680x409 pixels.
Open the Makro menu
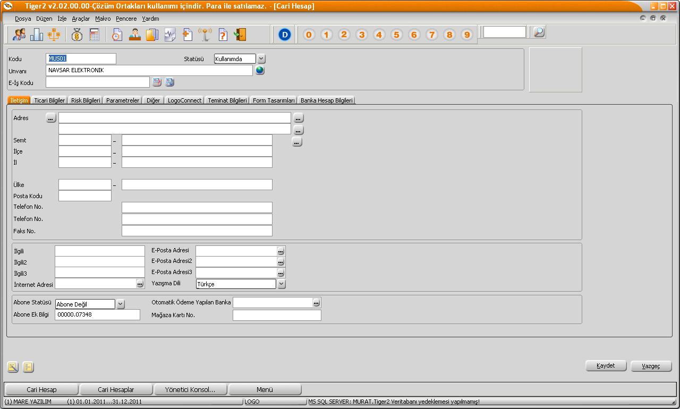point(103,19)
